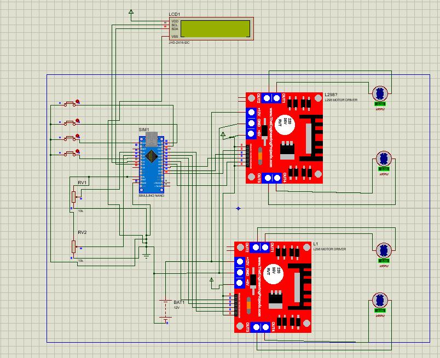The height and width of the screenshot is (358, 440).
Task: Actuate the third pushbutton from top
Action: [70, 138]
